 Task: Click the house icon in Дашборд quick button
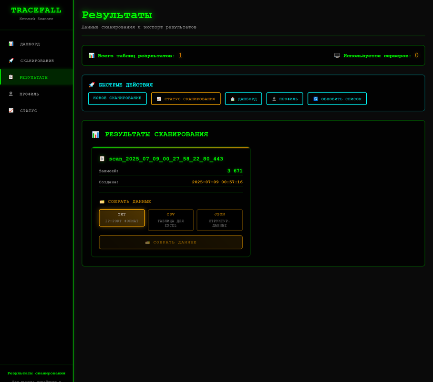coord(233,99)
